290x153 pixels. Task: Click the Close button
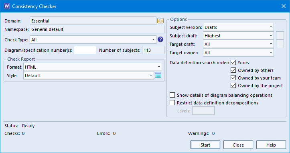(238, 145)
